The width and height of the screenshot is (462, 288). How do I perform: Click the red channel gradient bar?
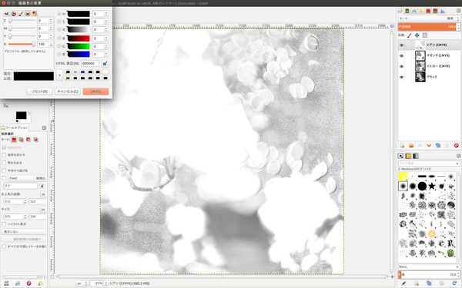coord(79,38)
